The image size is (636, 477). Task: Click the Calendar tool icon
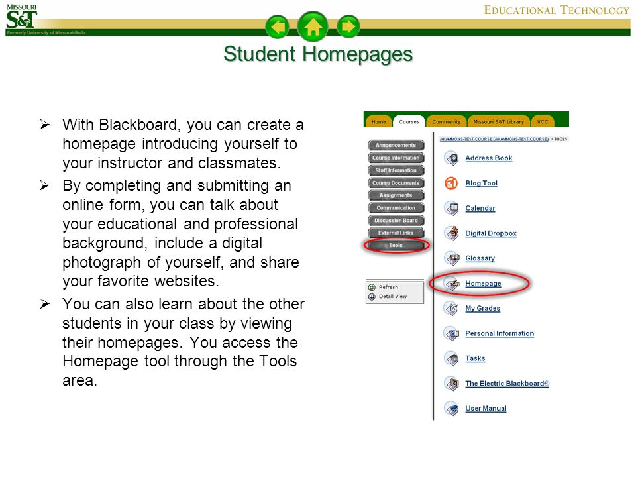pyautogui.click(x=451, y=208)
